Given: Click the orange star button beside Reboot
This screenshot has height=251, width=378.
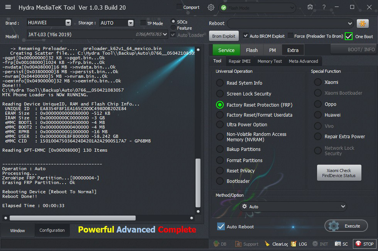Looking at the screenshot, I should 363,23.
